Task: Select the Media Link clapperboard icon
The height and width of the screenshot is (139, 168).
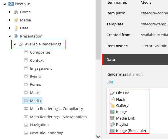Action: point(112,118)
